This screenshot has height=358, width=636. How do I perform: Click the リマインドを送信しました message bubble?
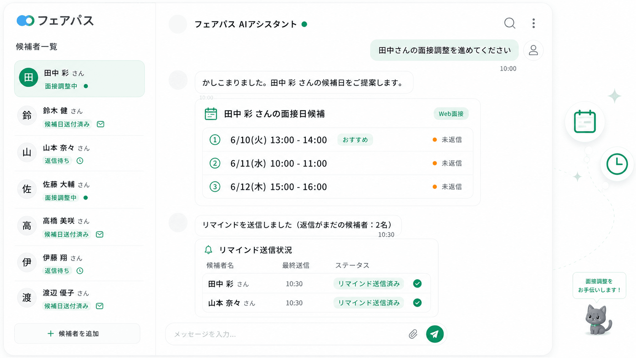click(298, 226)
